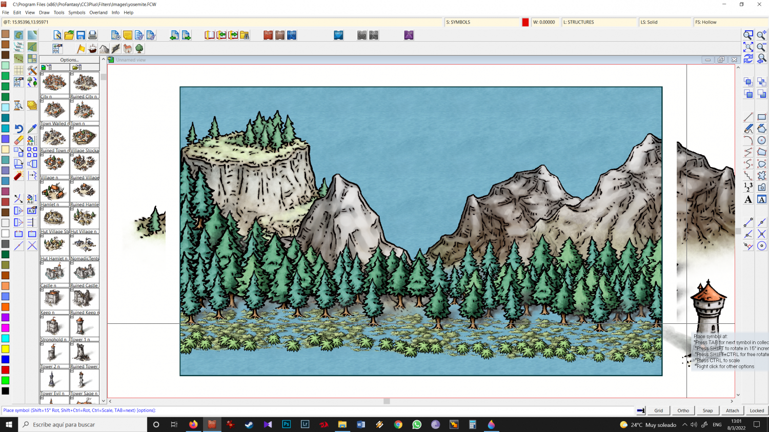Open the File menu
769x432 pixels.
click(x=6, y=12)
